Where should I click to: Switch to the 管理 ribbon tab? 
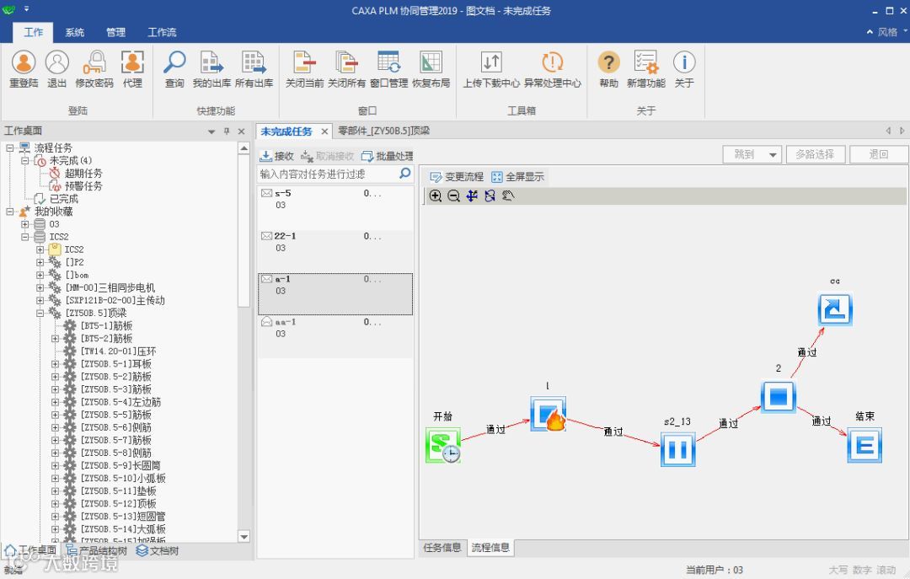tap(115, 33)
